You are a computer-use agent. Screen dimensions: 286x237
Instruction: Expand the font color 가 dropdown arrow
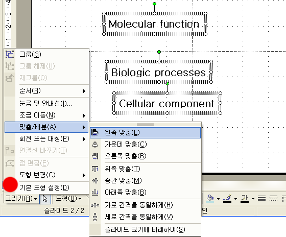[x=253, y=199]
